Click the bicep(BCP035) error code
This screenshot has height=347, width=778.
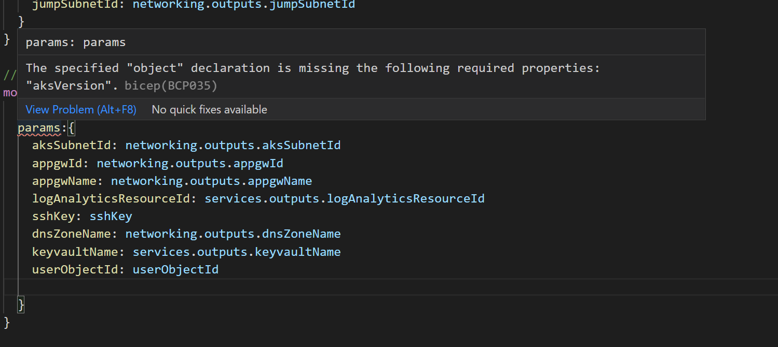[171, 86]
